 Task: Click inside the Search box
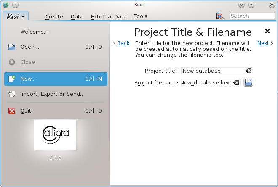(251, 16)
